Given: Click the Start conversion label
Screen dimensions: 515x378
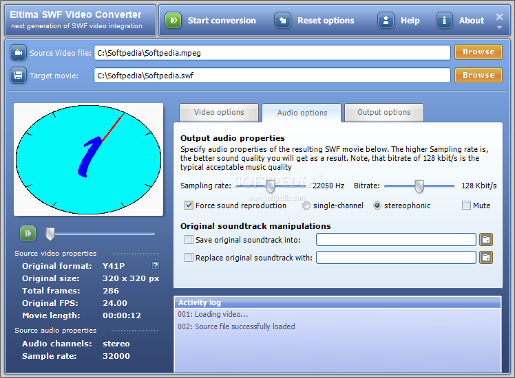Looking at the screenshot, I should [222, 21].
